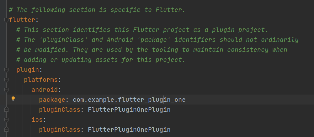Place cursor in the flutter key
Image resolution: width=314 pixels, height=137 pixels.
22,20
